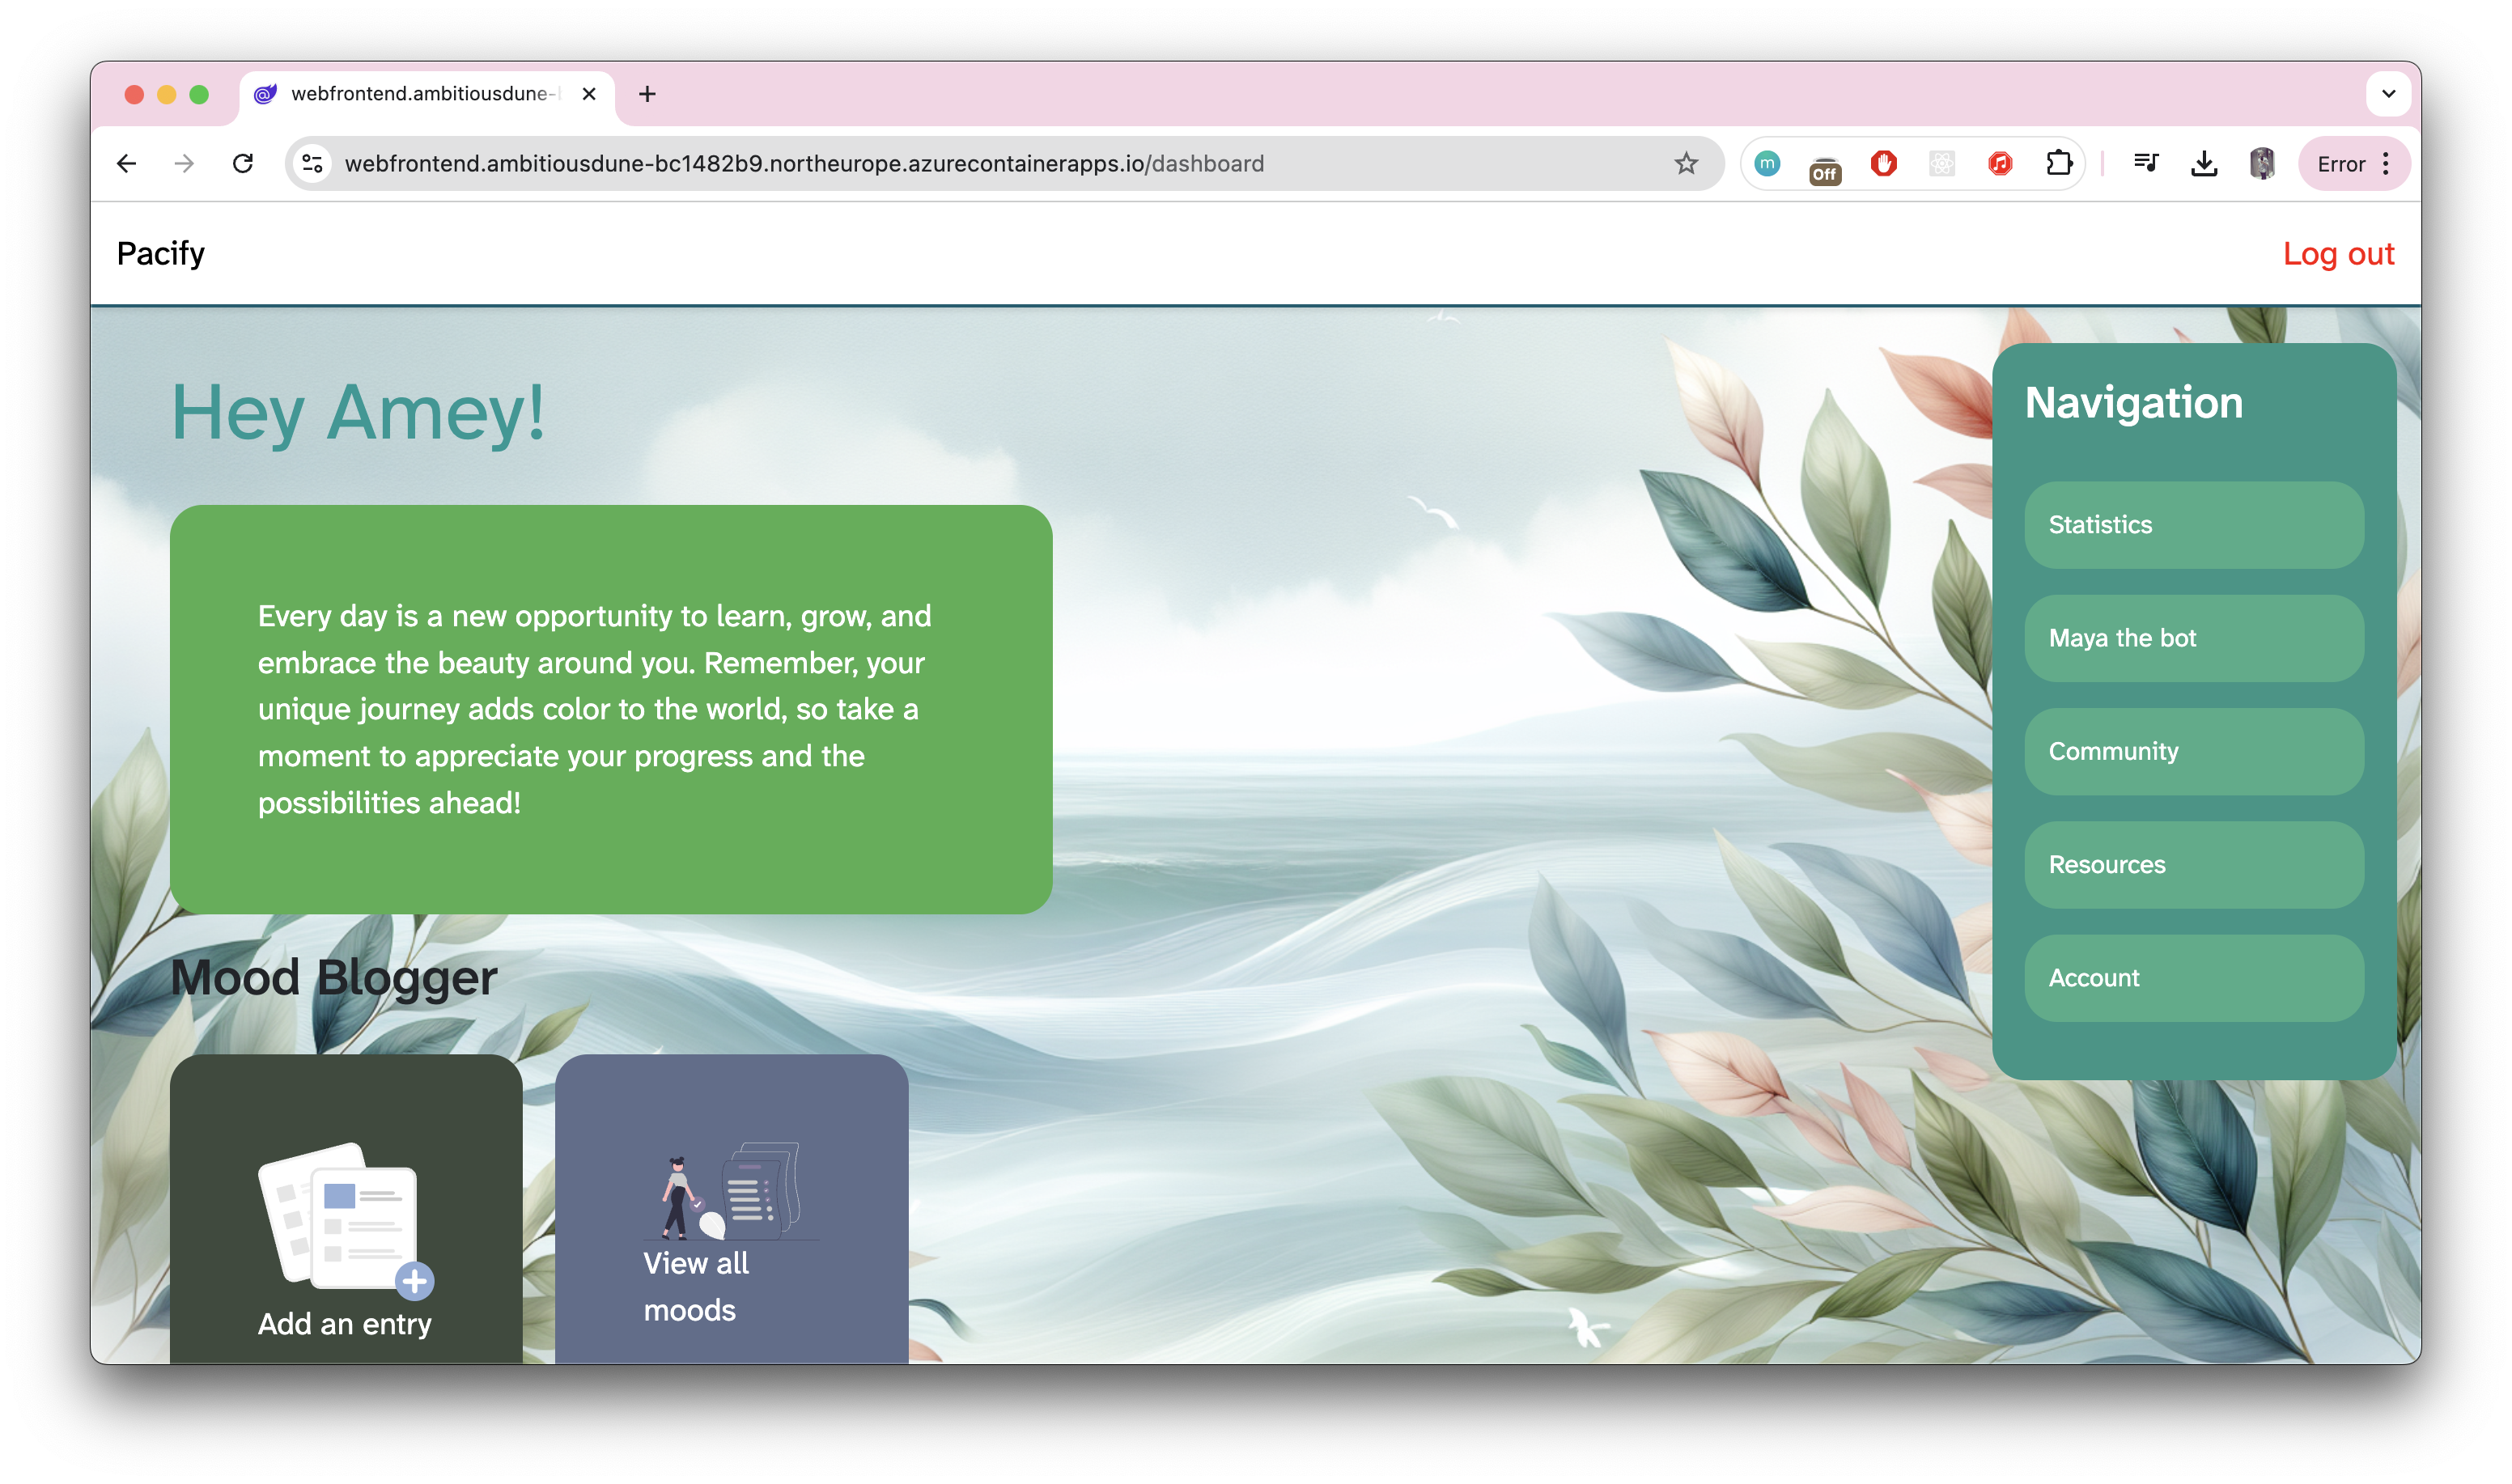This screenshot has width=2512, height=1484.
Task: Open the Add an entry card
Action: click(x=346, y=1220)
